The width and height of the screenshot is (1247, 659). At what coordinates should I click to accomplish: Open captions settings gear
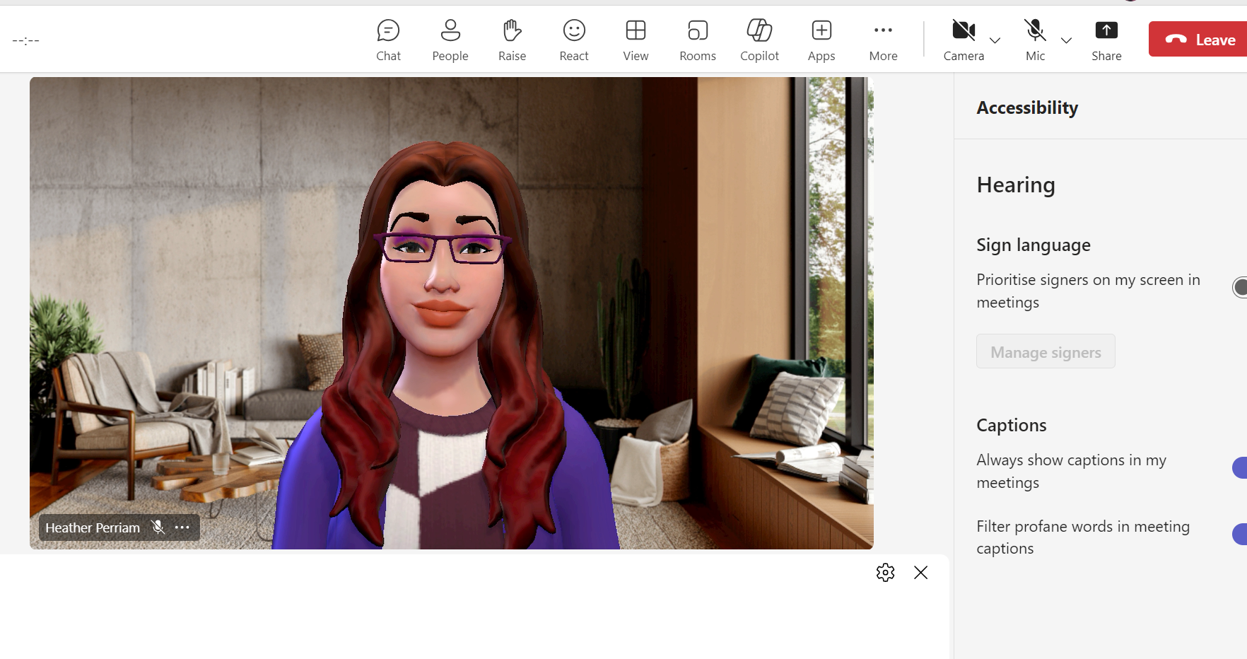(x=885, y=572)
